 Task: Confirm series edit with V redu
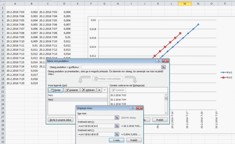(116, 140)
